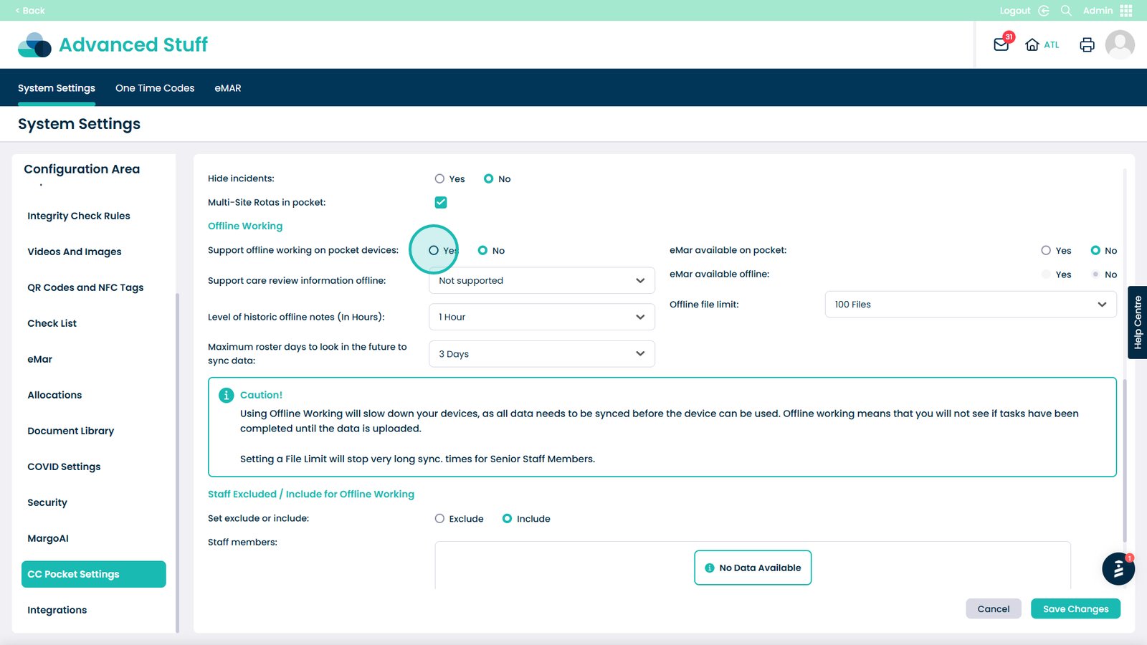Select Yes for eMar available on pocket
Screen dimensions: 1147x645
(x=1046, y=251)
